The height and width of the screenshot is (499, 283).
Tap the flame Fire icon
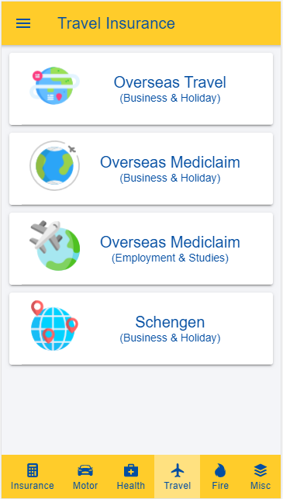point(220,470)
